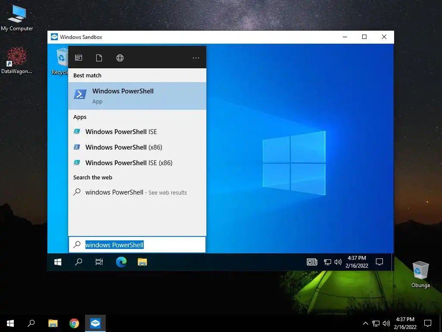Image resolution: width=442 pixels, height=332 pixels.
Task: Click the Sandbox taskbar search magnifier
Action: tap(79, 262)
